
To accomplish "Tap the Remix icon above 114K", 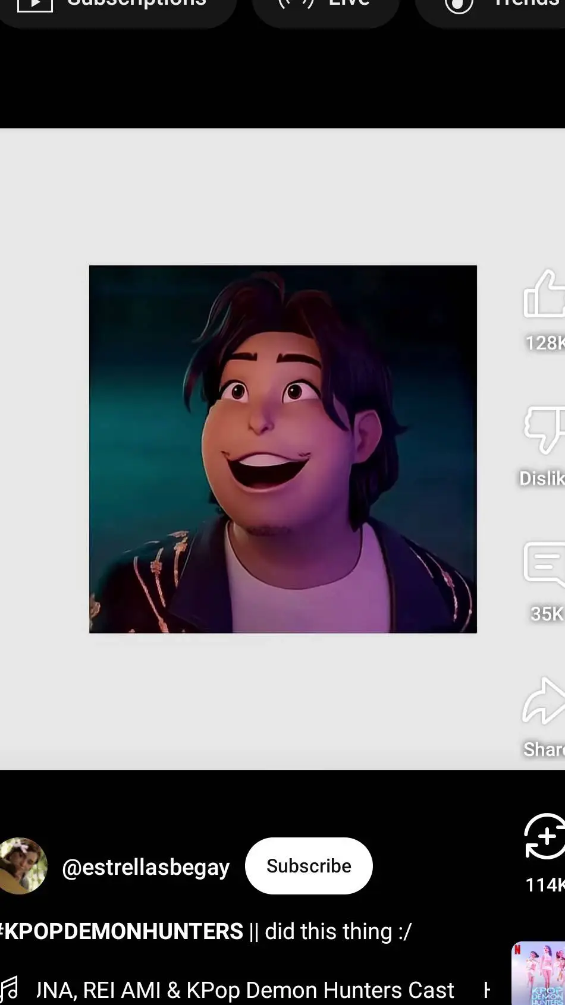I will 545,836.
